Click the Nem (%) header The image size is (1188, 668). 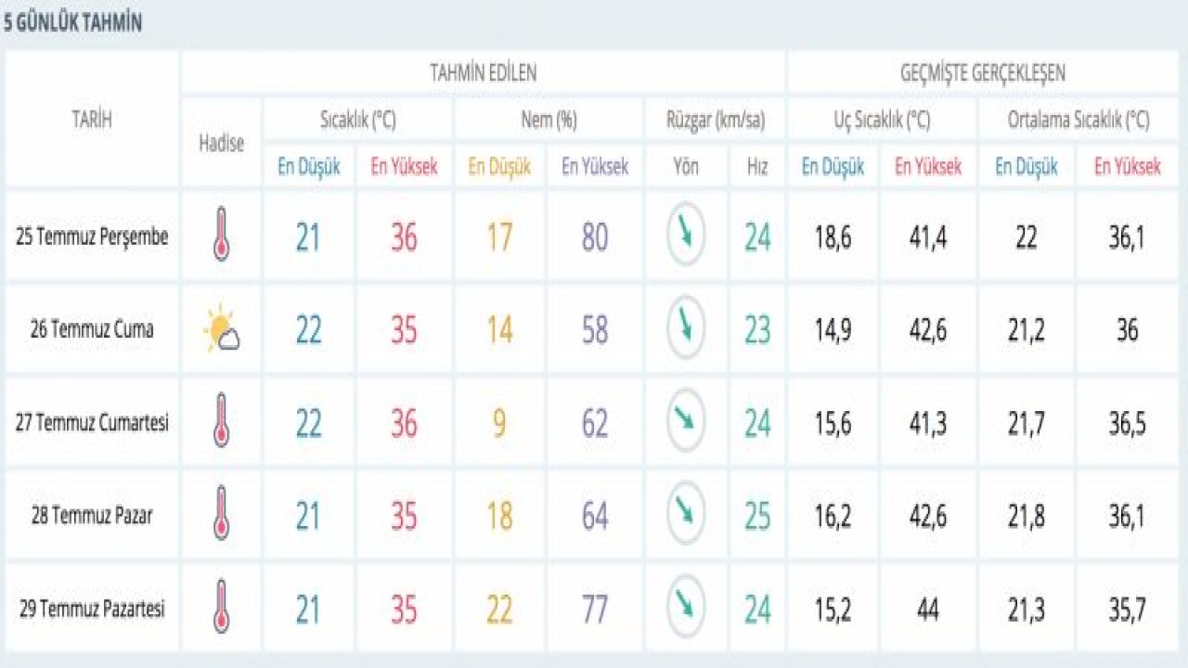(x=548, y=120)
